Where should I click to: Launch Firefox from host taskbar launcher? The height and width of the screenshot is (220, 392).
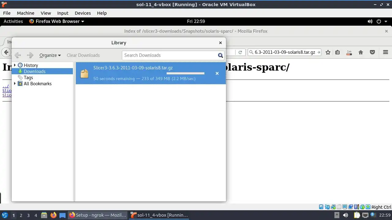click(x=53, y=215)
